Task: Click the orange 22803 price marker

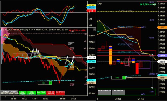Action: [x=162, y=27]
